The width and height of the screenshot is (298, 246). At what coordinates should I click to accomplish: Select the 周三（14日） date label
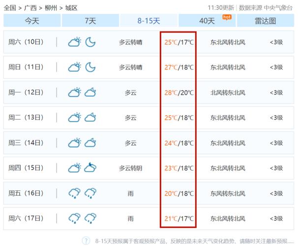click(x=26, y=143)
